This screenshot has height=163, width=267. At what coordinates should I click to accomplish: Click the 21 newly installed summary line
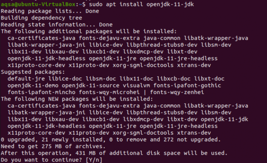[111, 139]
